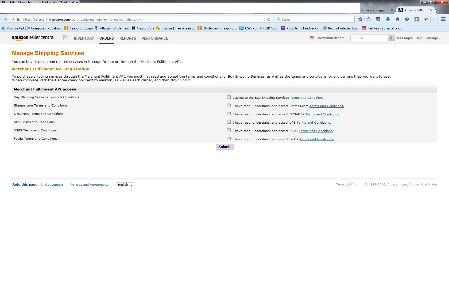Open the new tab plus button
The height and width of the screenshot is (281, 449).
[440, 10]
